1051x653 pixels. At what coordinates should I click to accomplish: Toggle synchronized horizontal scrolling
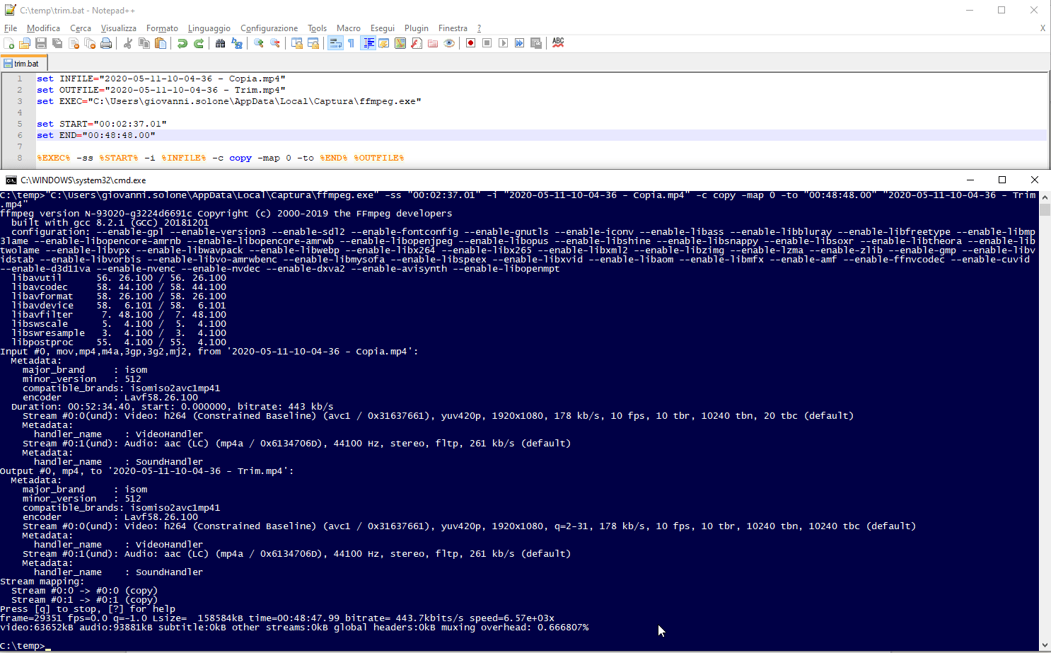313,43
